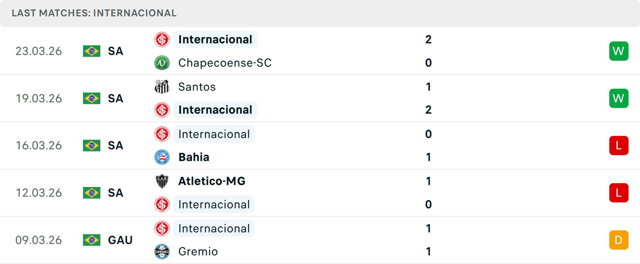Click the green W badge for Chapecoense match
640x264 pixels.
[x=619, y=51]
